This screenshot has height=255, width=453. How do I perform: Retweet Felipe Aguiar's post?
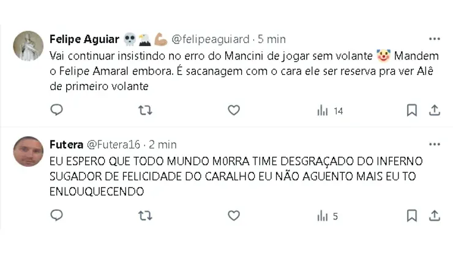145,110
